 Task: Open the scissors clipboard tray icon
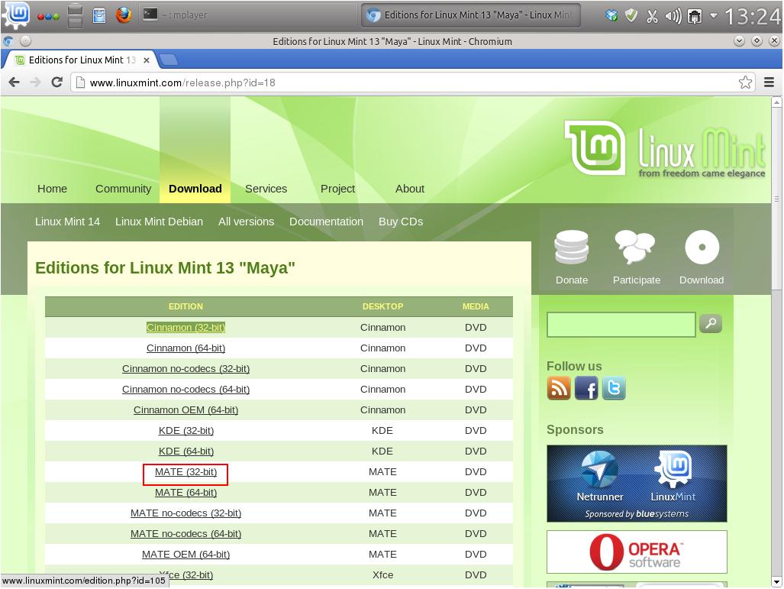(x=651, y=16)
